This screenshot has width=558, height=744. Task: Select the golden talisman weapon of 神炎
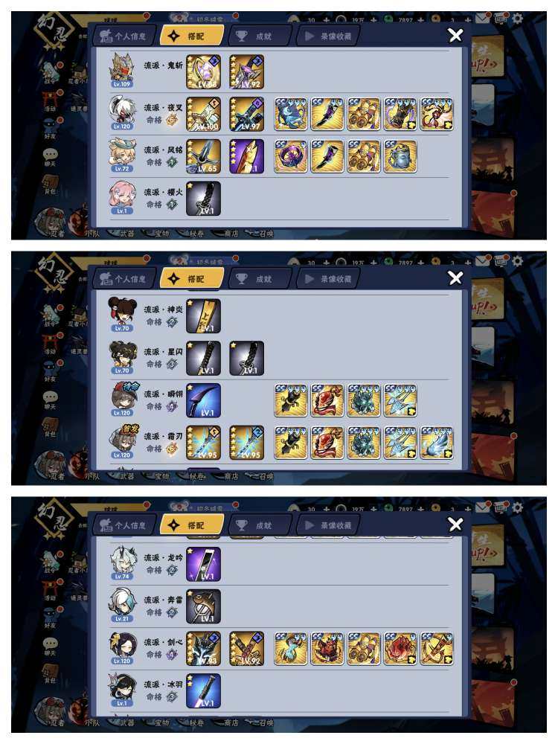tap(203, 316)
